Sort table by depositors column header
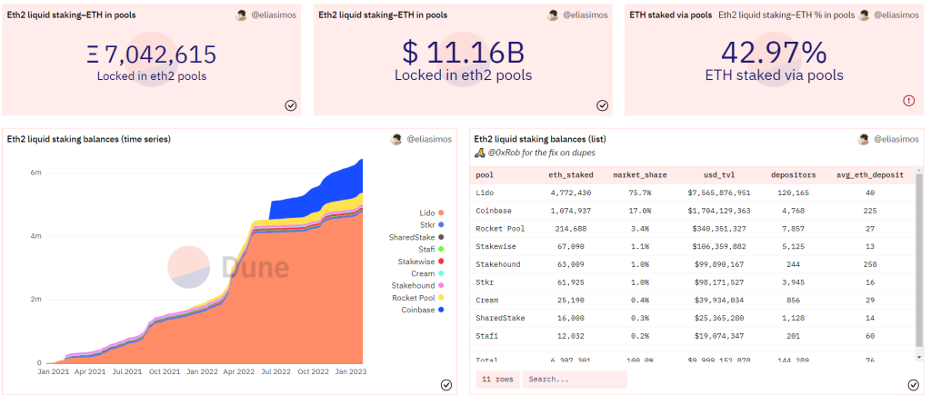The height and width of the screenshot is (395, 931). pos(793,175)
